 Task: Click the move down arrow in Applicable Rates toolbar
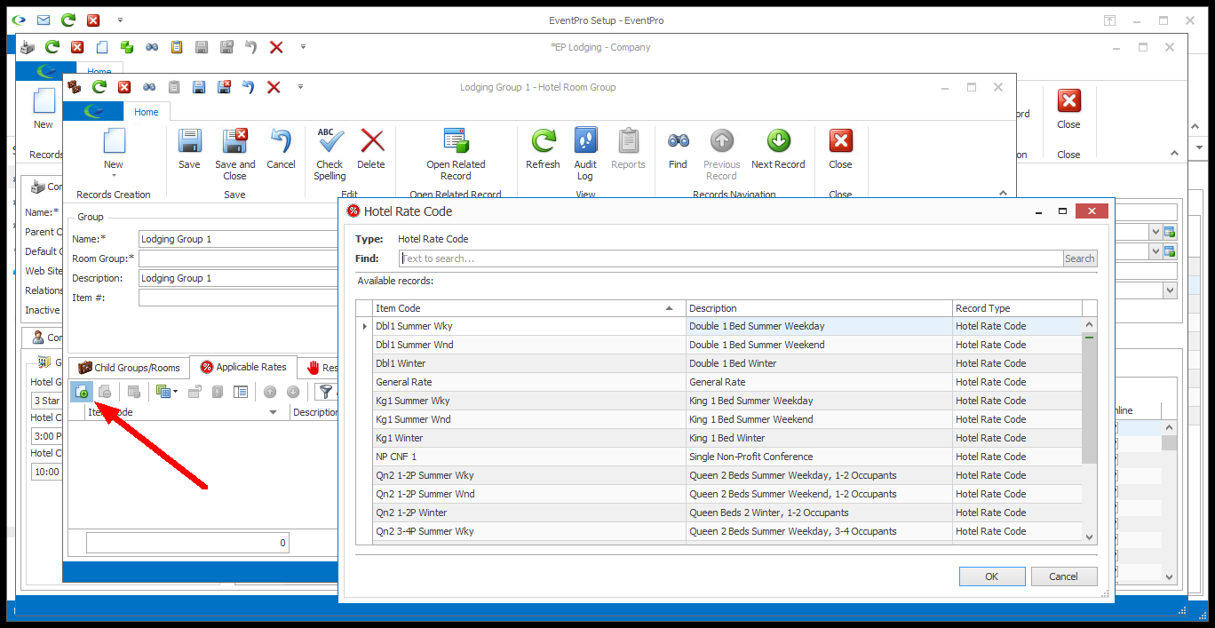(293, 392)
